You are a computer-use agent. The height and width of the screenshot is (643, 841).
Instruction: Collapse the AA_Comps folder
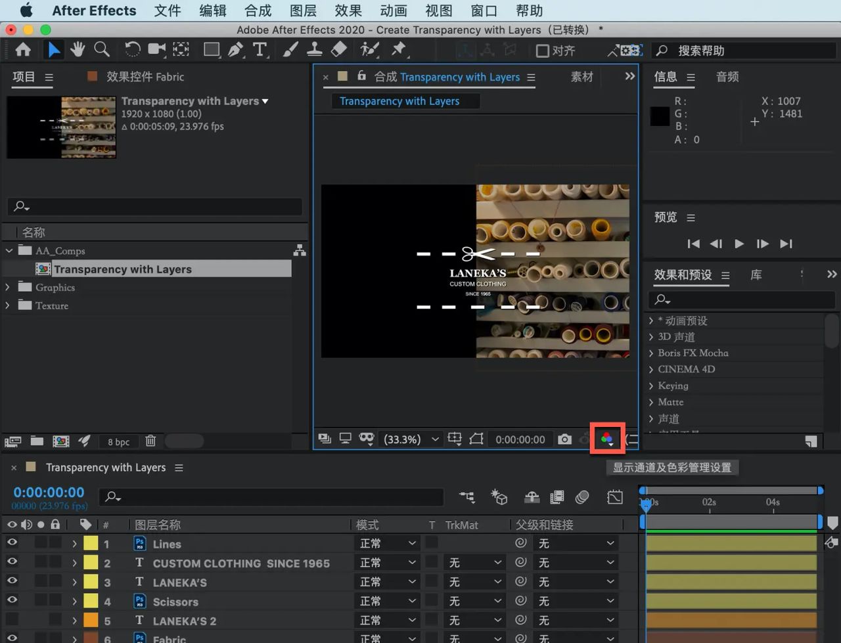9,250
